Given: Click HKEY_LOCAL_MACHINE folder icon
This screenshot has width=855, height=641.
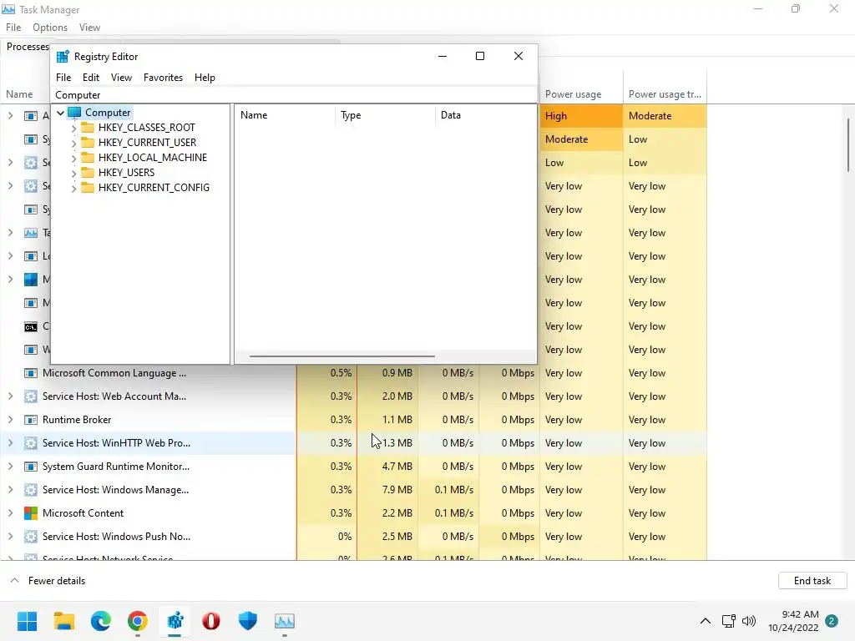Looking at the screenshot, I should pos(87,158).
